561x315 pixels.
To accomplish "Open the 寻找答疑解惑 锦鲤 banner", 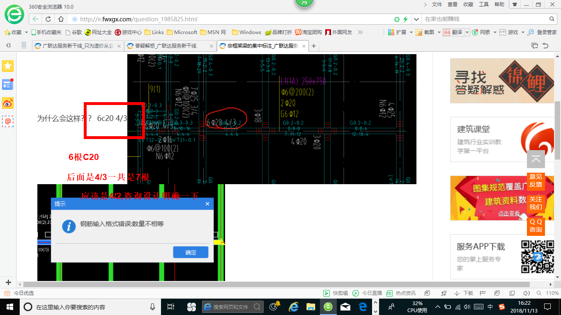I will click(502, 81).
